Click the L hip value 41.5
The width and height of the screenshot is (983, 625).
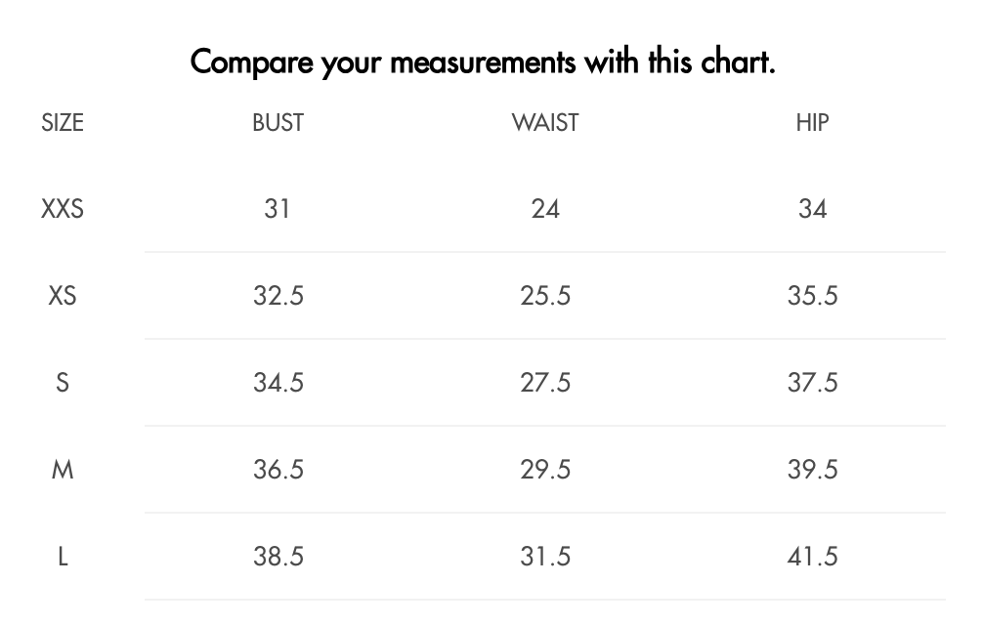coord(812,557)
